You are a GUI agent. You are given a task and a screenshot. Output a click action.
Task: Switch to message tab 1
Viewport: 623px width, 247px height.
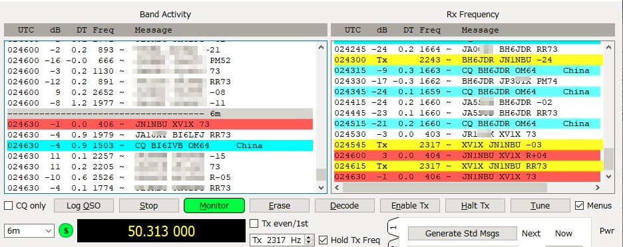coord(393,227)
